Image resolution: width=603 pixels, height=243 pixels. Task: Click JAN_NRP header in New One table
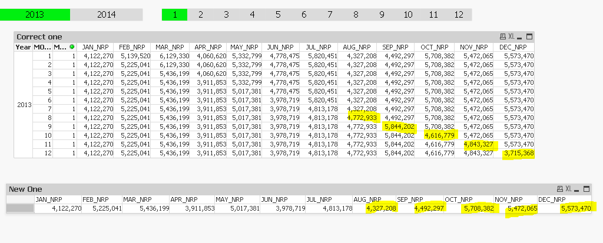click(x=58, y=199)
